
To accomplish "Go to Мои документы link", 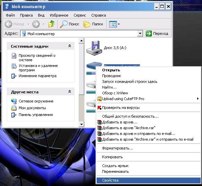I will (x=32, y=108).
